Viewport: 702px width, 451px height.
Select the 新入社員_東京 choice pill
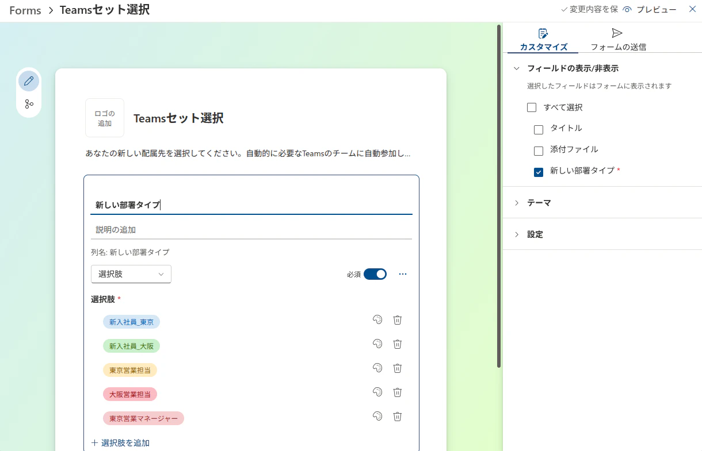[x=132, y=322]
